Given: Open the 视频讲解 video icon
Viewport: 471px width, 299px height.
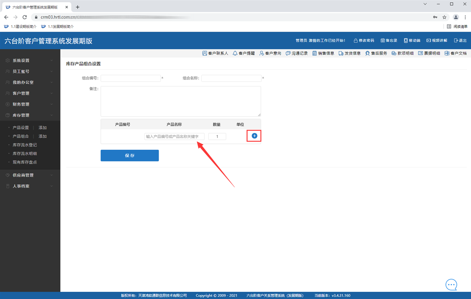Looking at the screenshot, I should point(429,40).
